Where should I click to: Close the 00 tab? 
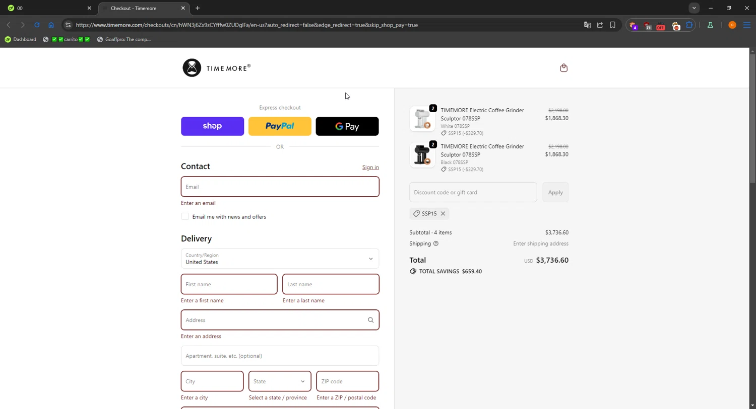tap(89, 8)
